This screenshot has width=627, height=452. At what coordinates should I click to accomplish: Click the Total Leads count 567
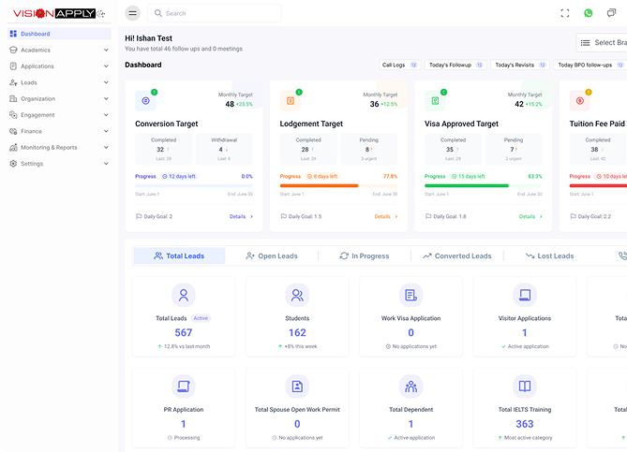(184, 332)
